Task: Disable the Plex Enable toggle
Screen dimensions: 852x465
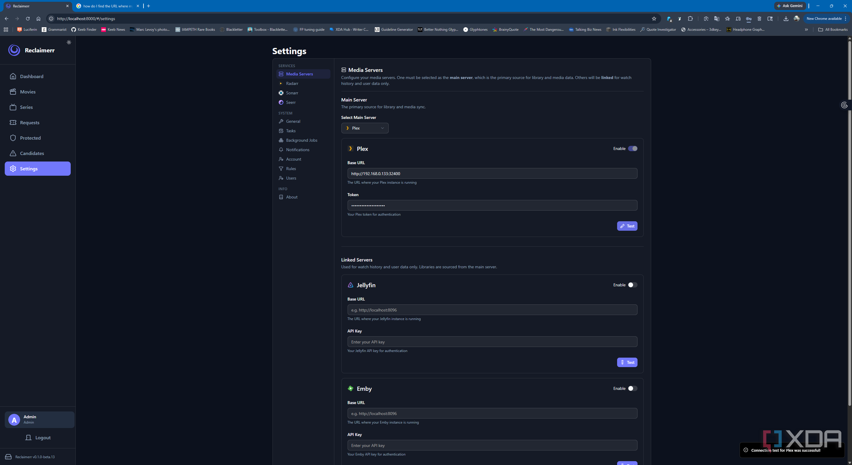Action: 632,148
